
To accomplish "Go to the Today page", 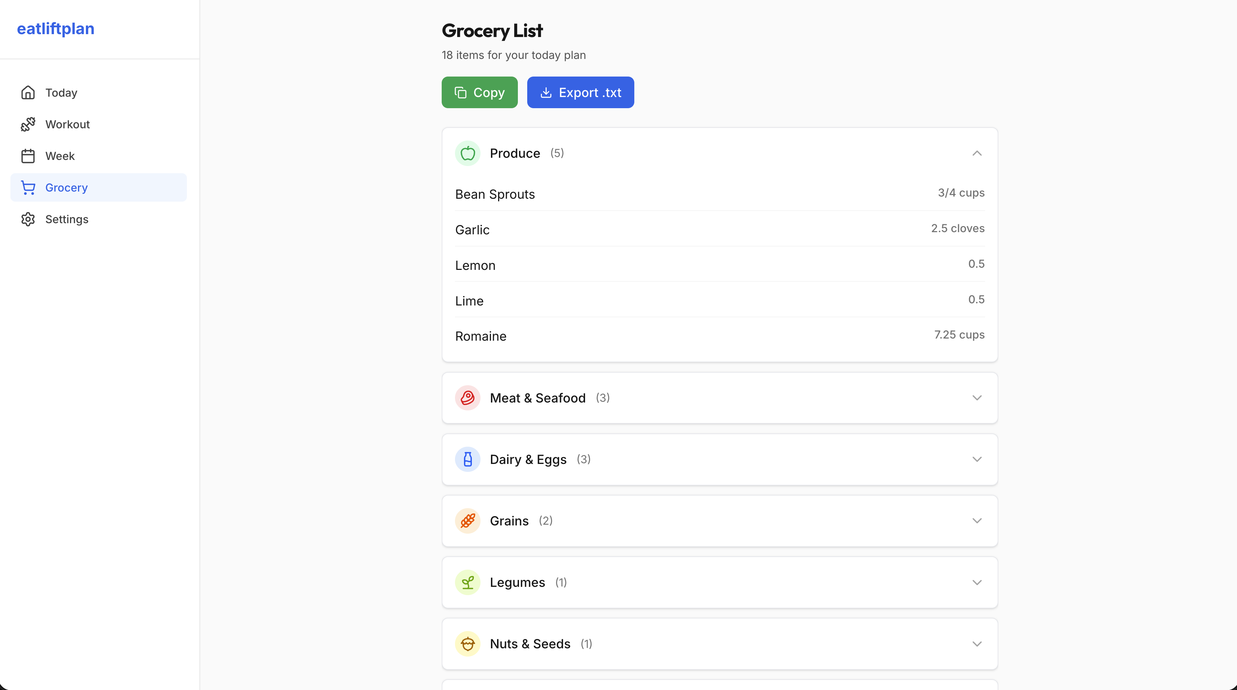I will (x=61, y=93).
